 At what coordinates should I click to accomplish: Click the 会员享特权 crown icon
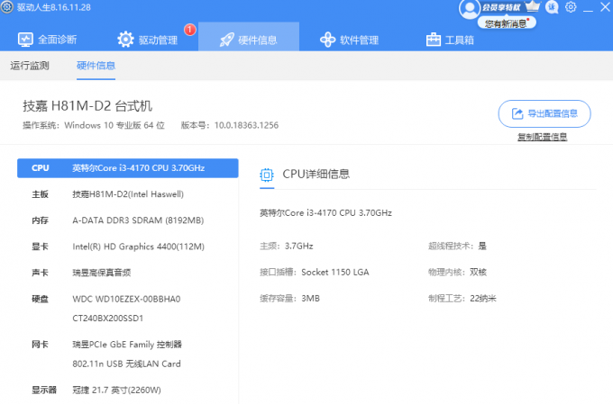532,6
